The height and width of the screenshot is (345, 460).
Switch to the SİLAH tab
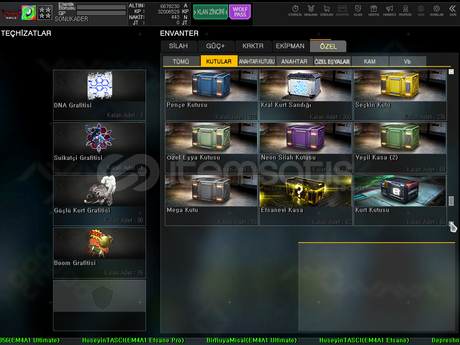pos(179,46)
